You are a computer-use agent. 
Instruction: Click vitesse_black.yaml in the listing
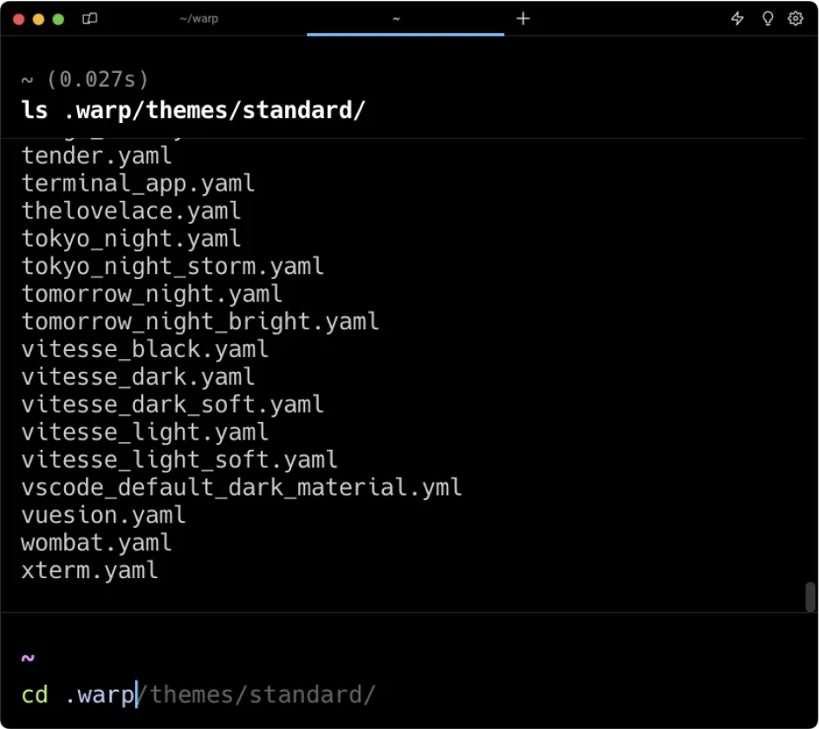tap(145, 349)
